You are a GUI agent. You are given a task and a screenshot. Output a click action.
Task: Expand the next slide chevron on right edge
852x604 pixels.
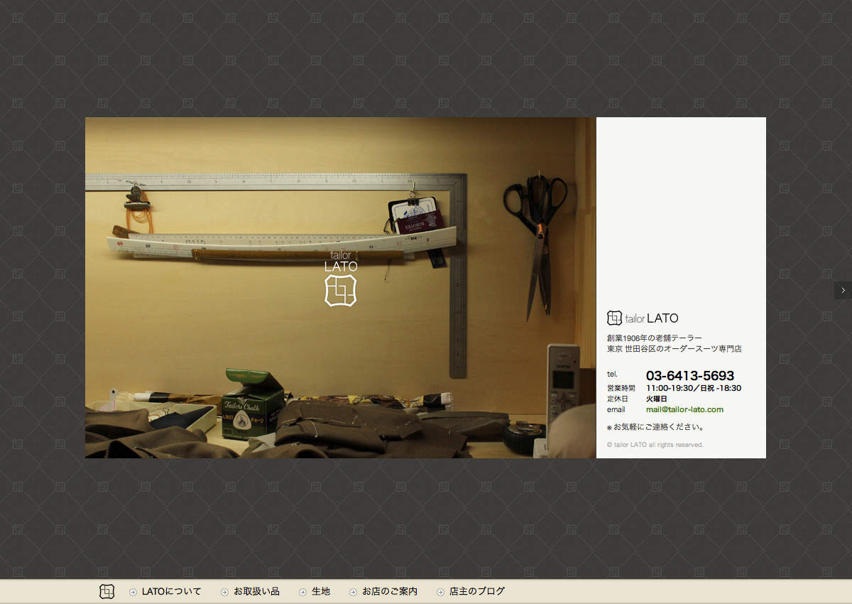(x=843, y=290)
